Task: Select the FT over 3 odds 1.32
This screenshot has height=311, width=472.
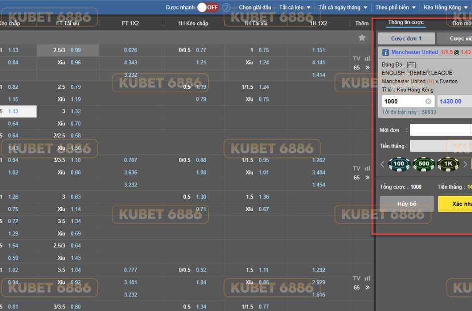Action: pos(75,111)
